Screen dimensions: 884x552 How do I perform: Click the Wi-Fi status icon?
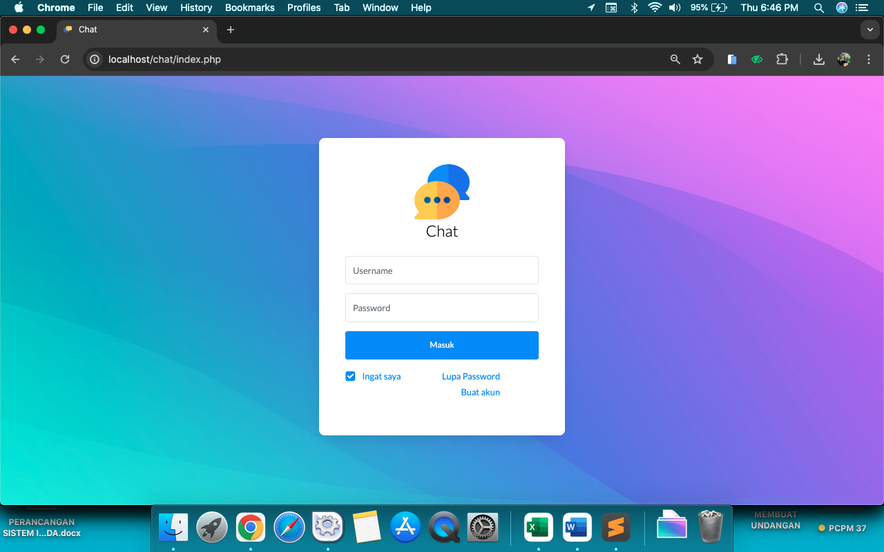point(655,8)
